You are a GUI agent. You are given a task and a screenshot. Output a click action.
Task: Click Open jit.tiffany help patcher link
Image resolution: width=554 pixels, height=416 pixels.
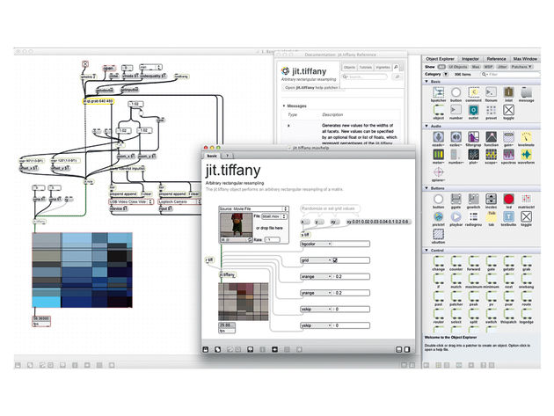(311, 87)
